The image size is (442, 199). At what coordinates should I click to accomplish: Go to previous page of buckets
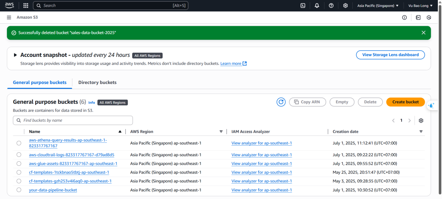[393, 121]
